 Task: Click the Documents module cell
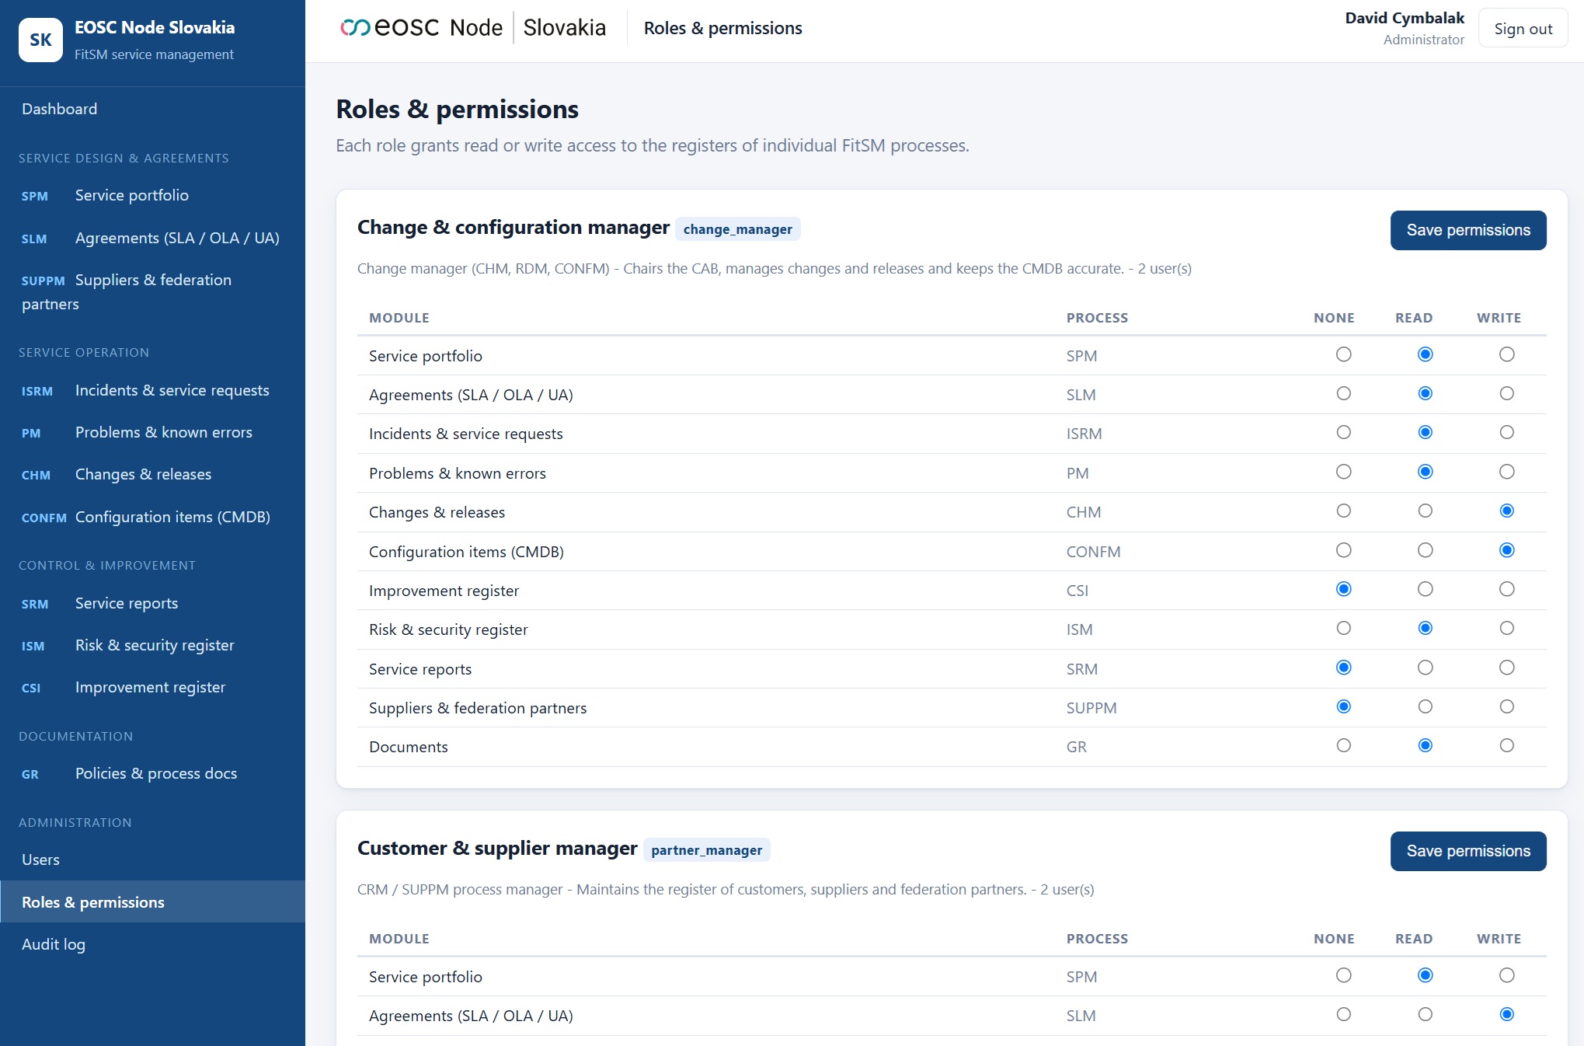coord(408,747)
